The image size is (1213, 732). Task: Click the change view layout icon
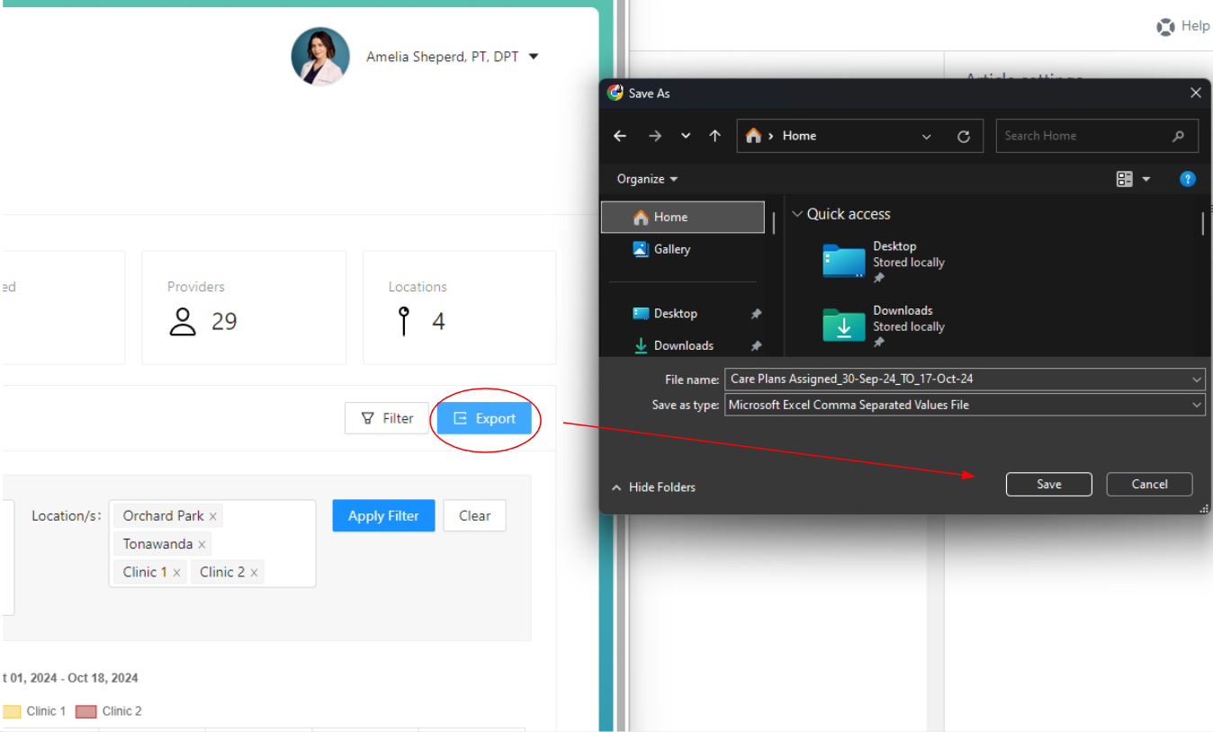1125,179
